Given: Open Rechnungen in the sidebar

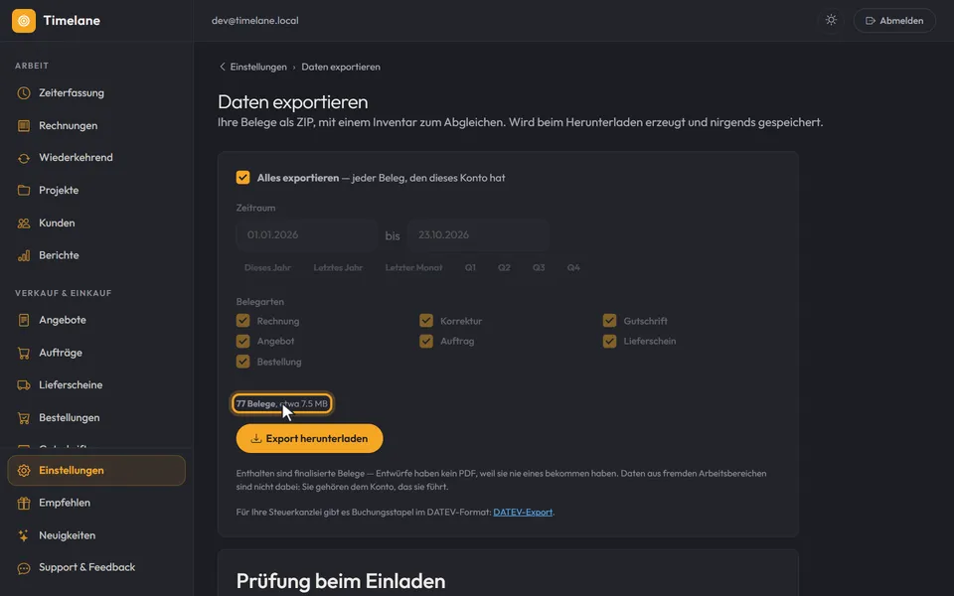Looking at the screenshot, I should pyautogui.click(x=96, y=126).
